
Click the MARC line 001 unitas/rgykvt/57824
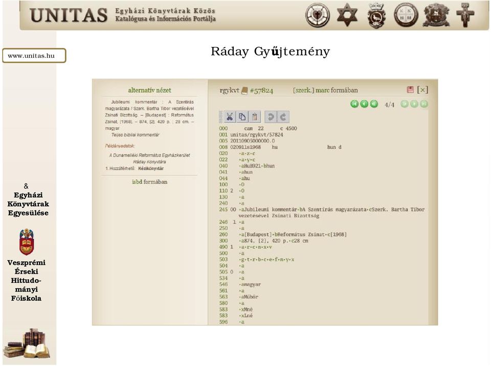pos(251,135)
